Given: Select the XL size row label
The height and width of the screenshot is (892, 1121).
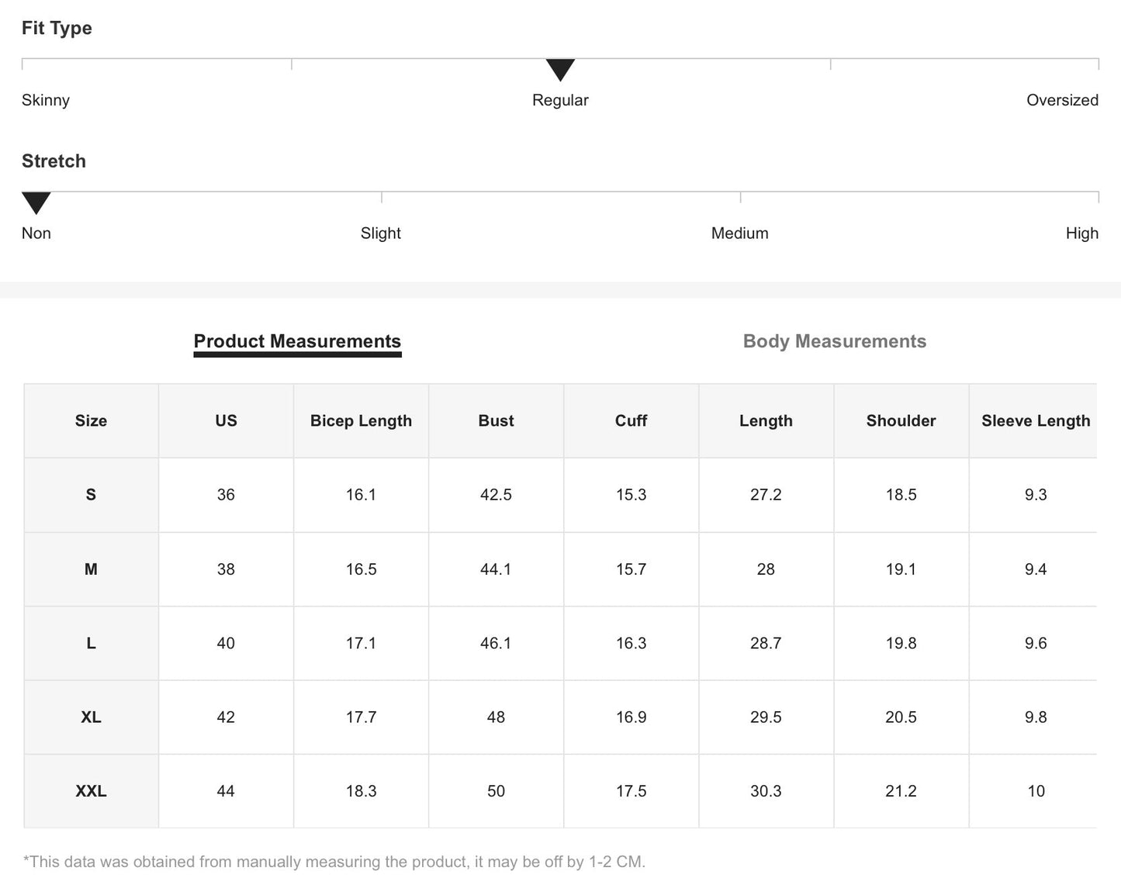Looking at the screenshot, I should [91, 717].
